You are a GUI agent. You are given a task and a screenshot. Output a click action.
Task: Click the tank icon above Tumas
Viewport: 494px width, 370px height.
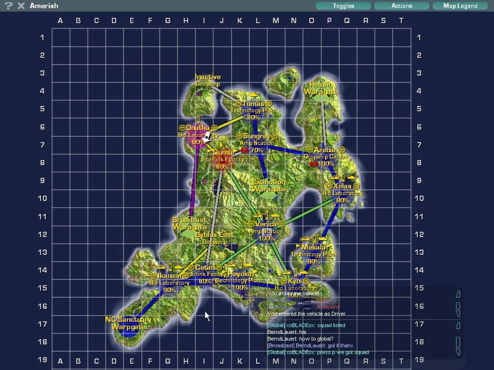(254, 96)
